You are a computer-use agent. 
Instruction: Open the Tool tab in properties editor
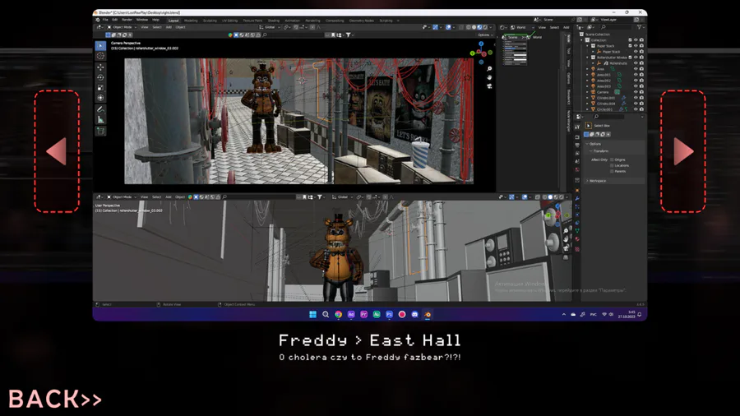577,127
